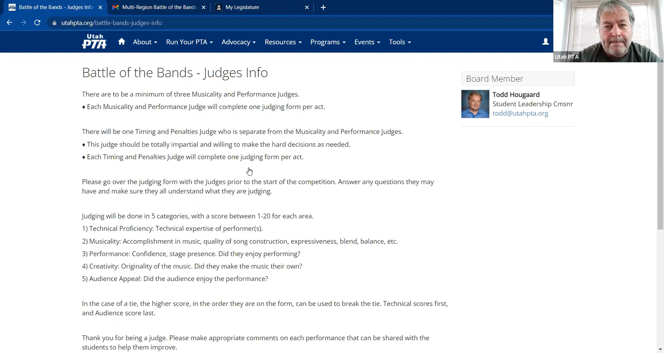This screenshot has width=664, height=353.
Task: Close the My Legislature tab
Action: (307, 7)
